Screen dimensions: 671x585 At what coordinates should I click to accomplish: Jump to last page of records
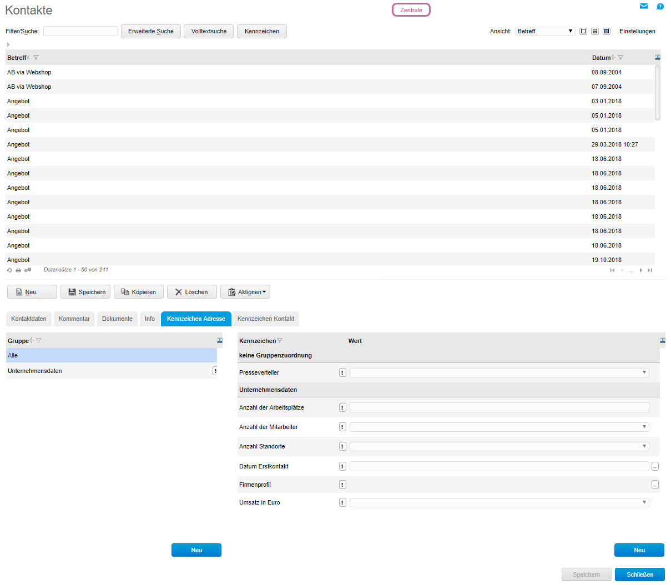pos(650,270)
